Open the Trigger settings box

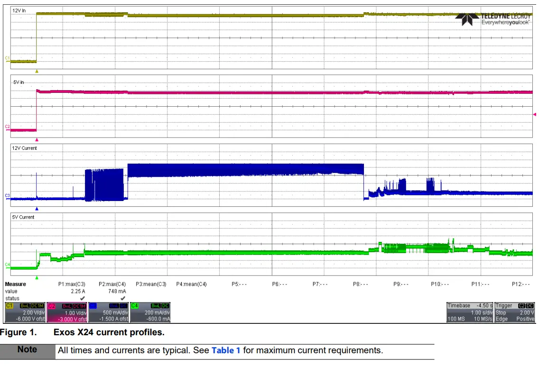click(514, 312)
